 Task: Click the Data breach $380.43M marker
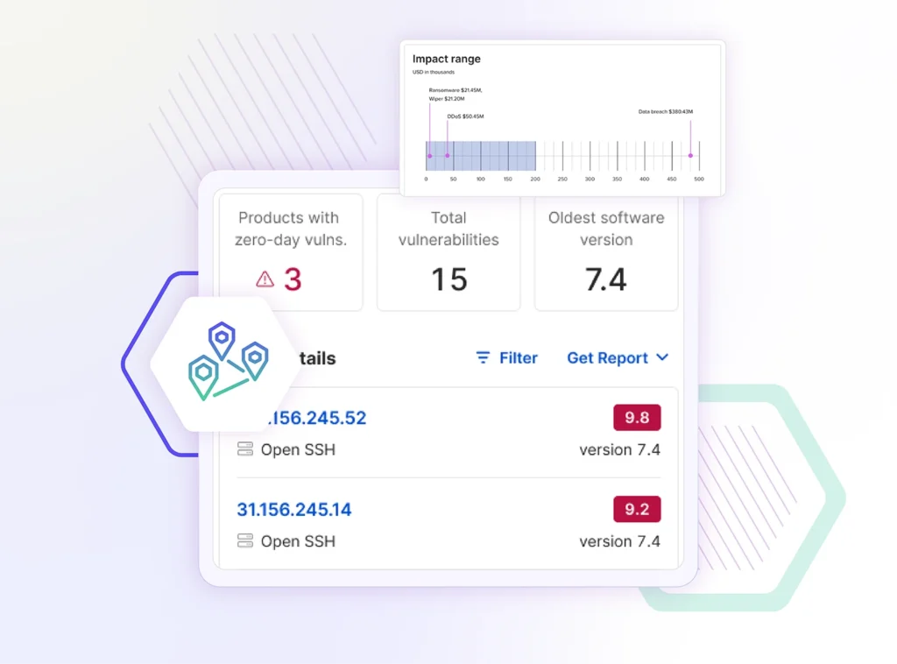pyautogui.click(x=690, y=155)
